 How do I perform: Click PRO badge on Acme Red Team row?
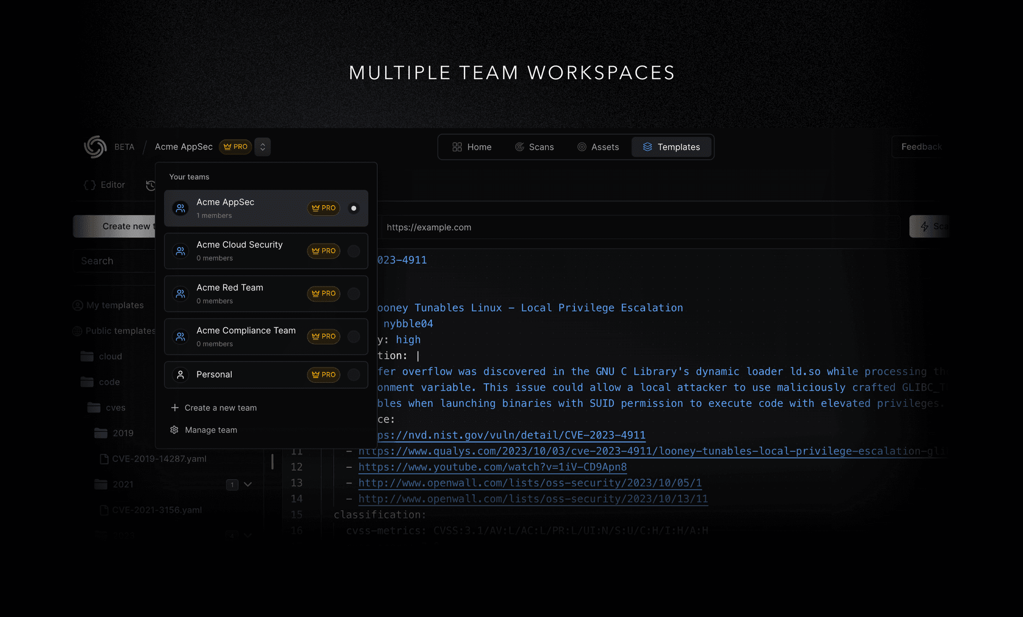pyautogui.click(x=324, y=294)
